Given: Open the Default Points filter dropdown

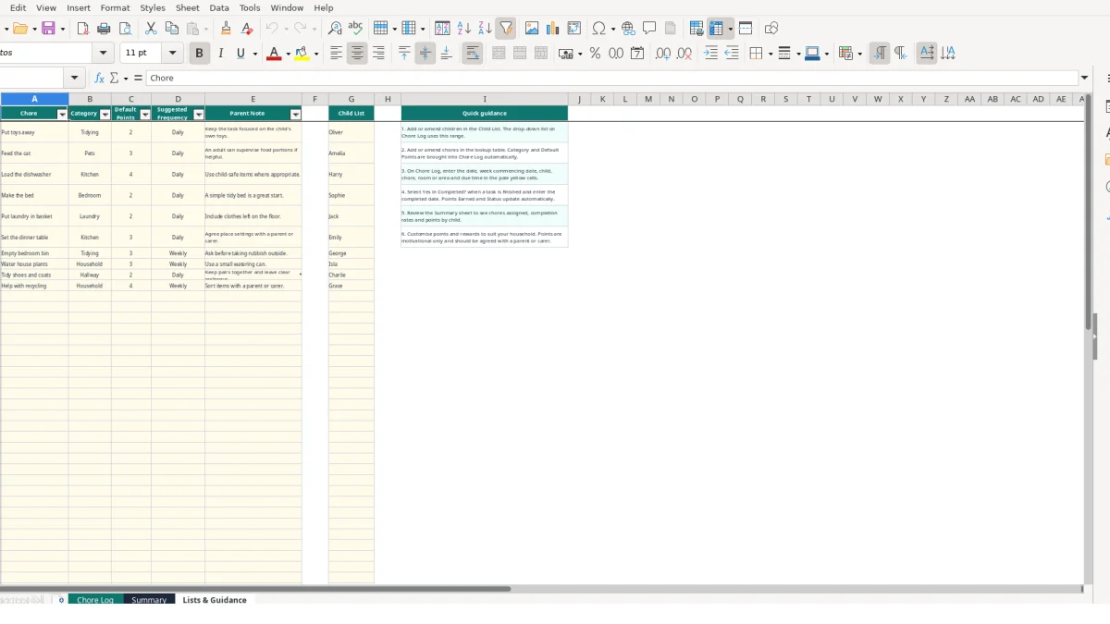Looking at the screenshot, I should (x=145, y=115).
